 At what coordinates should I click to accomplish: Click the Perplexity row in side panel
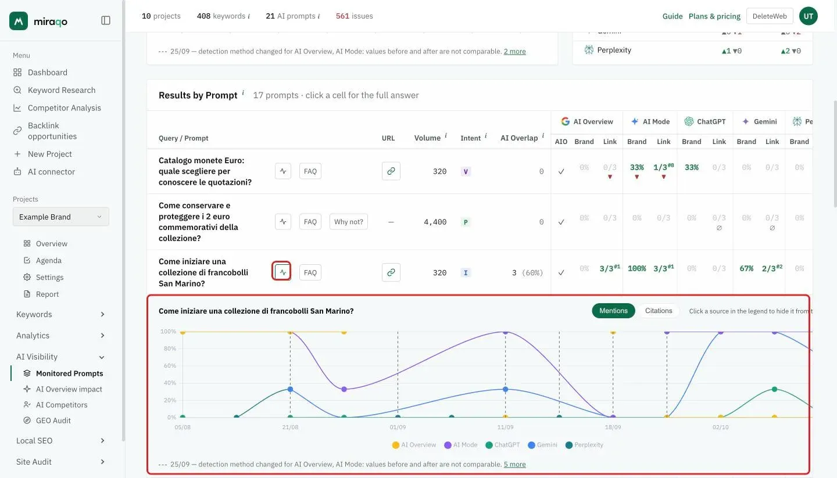(x=692, y=50)
